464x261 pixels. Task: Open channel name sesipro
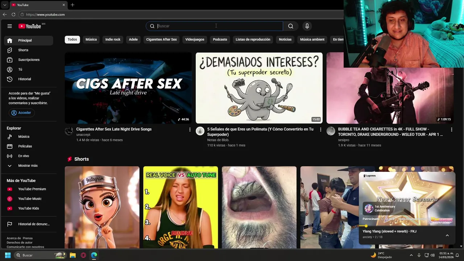point(344,140)
